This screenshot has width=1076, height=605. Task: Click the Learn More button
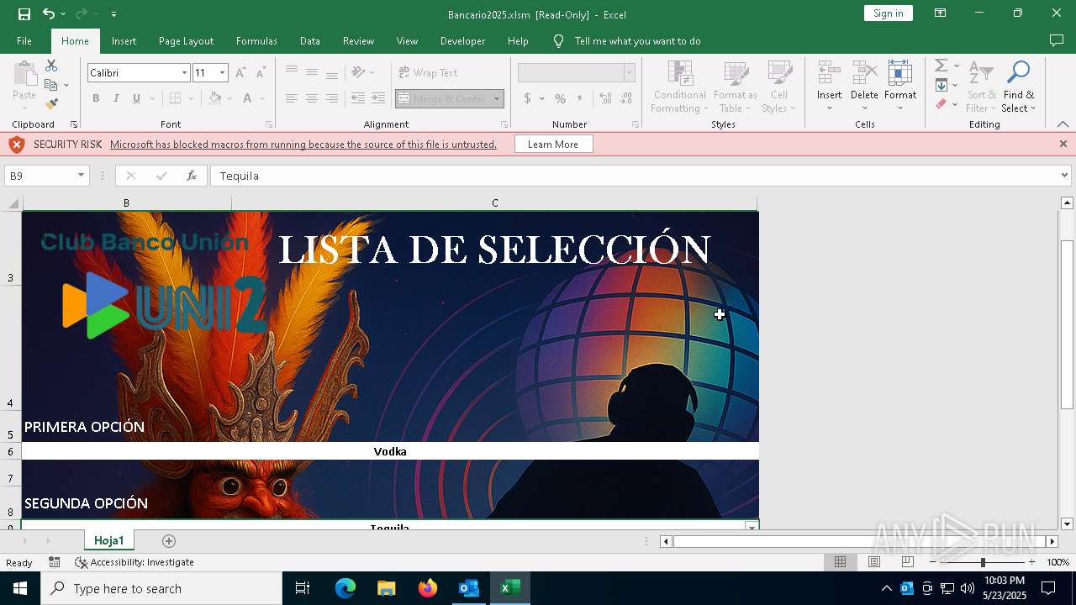click(x=553, y=145)
